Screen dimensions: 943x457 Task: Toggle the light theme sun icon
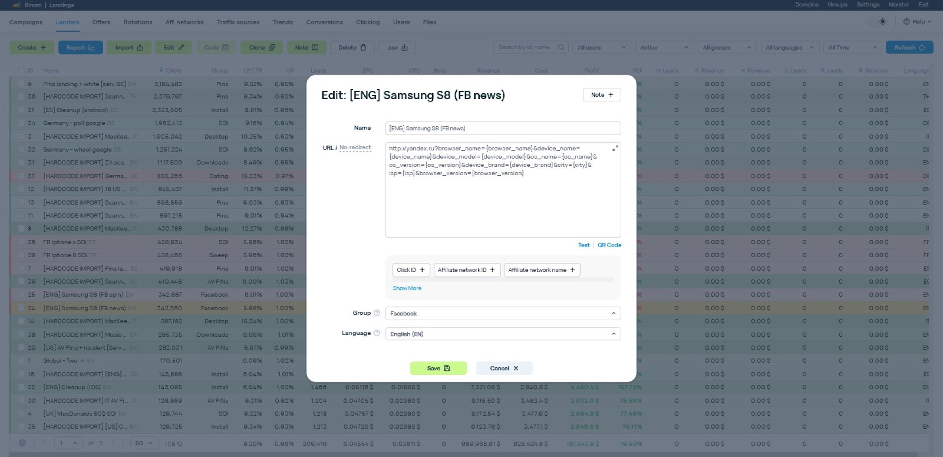click(x=882, y=22)
